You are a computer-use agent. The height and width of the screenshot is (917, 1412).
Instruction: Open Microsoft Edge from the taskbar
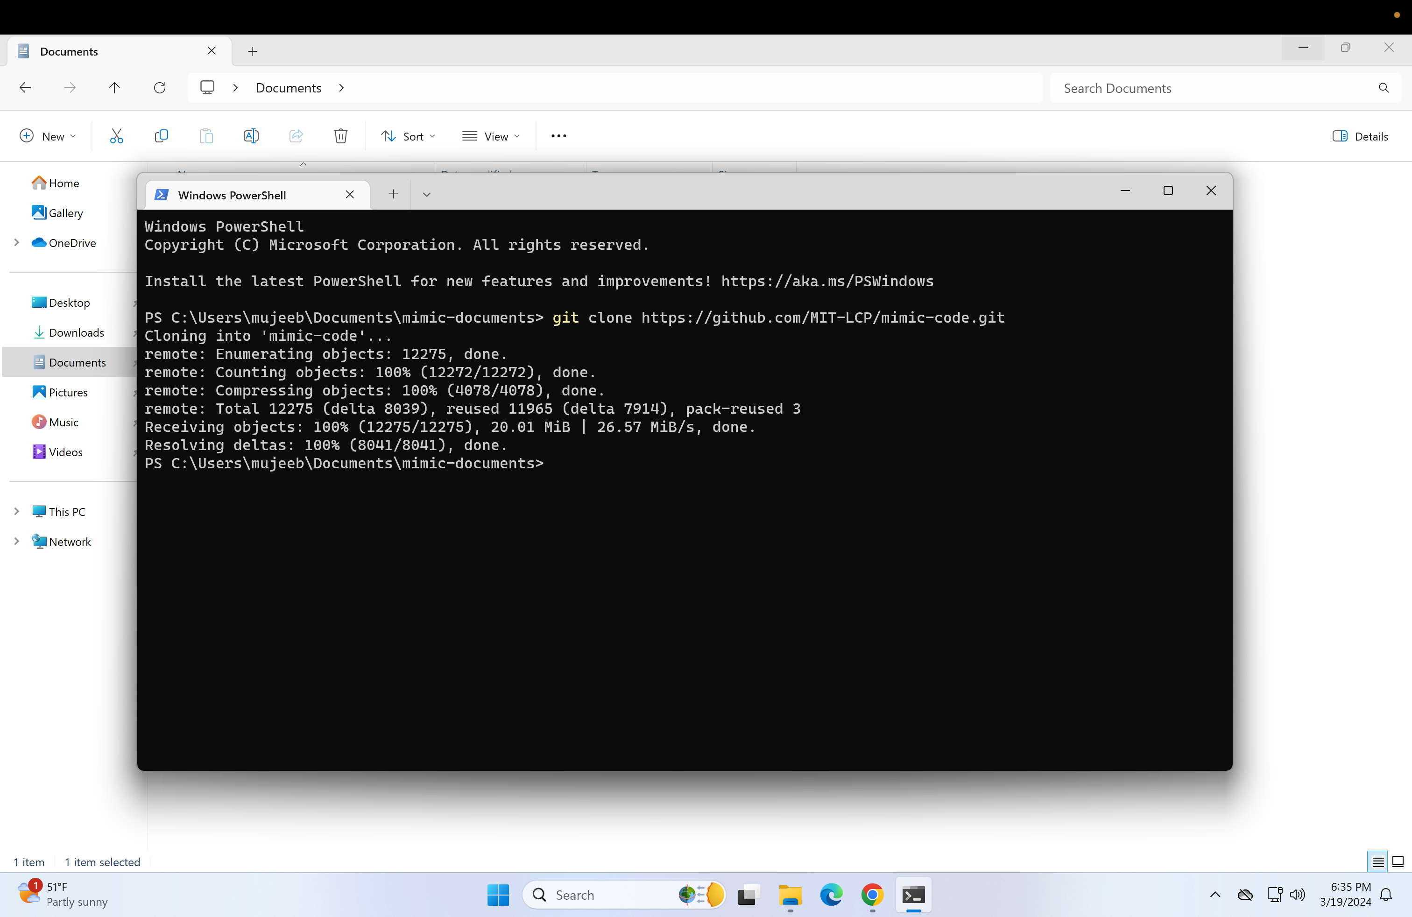831,895
